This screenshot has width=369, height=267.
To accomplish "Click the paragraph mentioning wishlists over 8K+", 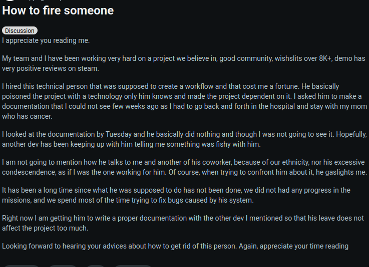I will point(184,63).
